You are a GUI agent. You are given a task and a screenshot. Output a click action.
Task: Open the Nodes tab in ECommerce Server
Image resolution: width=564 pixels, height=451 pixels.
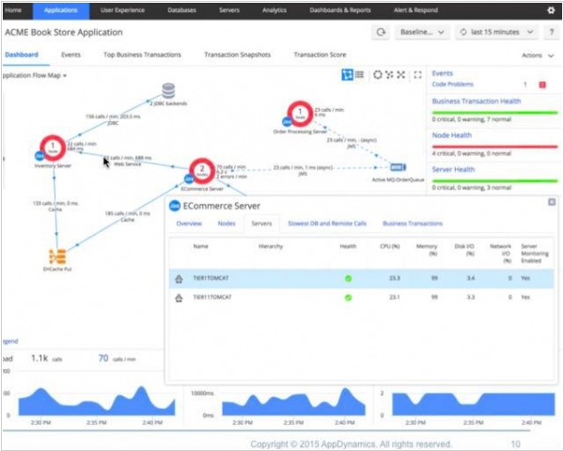coord(226,224)
